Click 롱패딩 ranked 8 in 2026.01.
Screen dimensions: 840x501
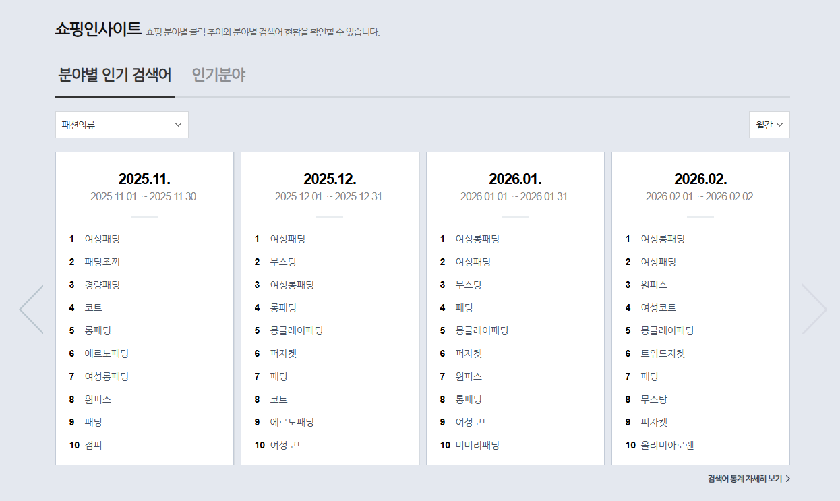coord(469,399)
